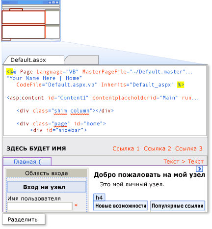Click the "Default.aspx.vb" CodeFile value

click(x=71, y=85)
